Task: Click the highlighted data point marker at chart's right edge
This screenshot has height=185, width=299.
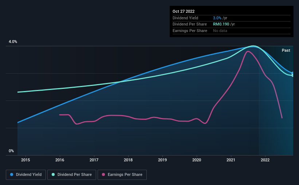Action: click(x=293, y=74)
